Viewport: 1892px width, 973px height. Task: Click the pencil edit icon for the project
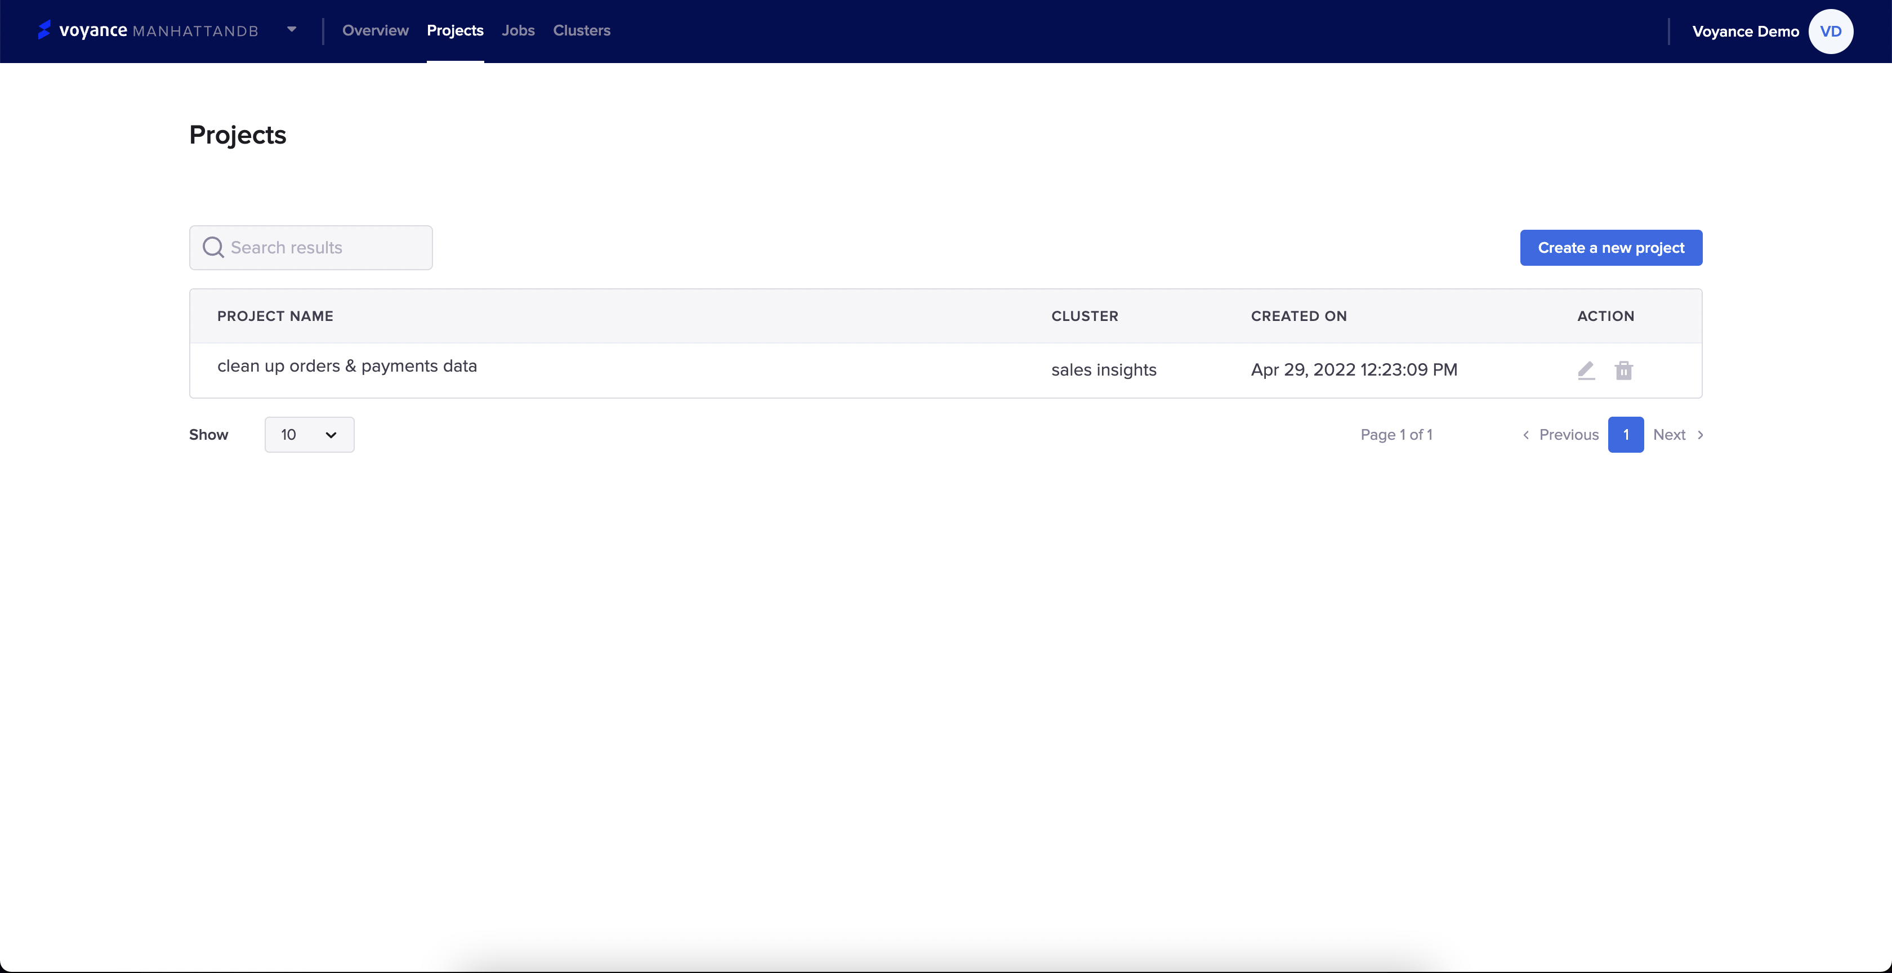(x=1586, y=370)
